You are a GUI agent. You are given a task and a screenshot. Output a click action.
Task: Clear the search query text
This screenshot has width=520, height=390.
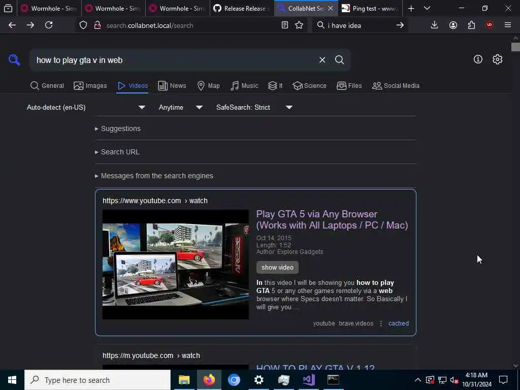pyautogui.click(x=322, y=60)
